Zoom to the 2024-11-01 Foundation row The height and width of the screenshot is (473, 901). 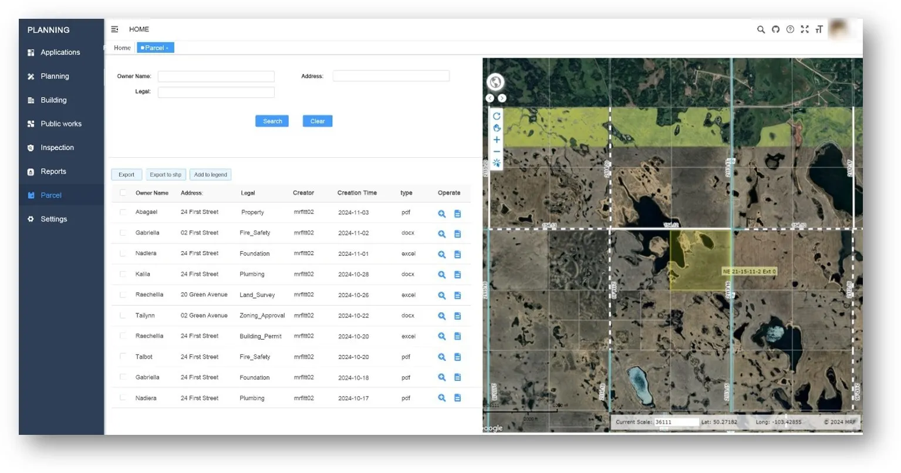point(442,254)
